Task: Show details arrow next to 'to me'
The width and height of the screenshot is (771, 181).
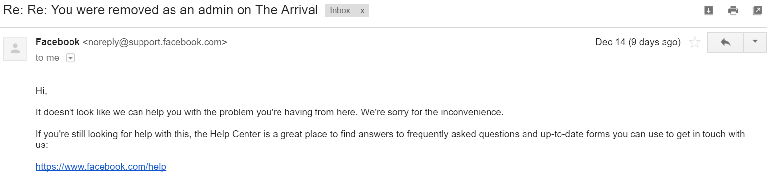Action: [x=70, y=58]
